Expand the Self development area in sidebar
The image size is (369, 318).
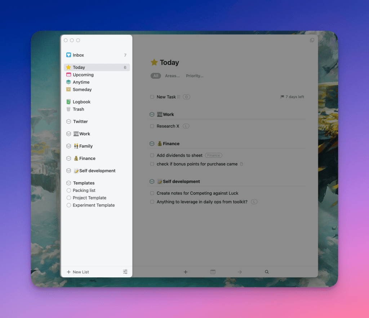[x=94, y=171]
